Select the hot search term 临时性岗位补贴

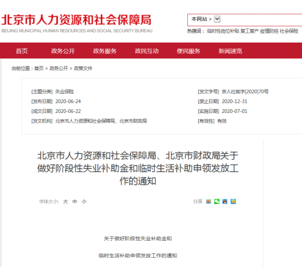[x=223, y=31]
